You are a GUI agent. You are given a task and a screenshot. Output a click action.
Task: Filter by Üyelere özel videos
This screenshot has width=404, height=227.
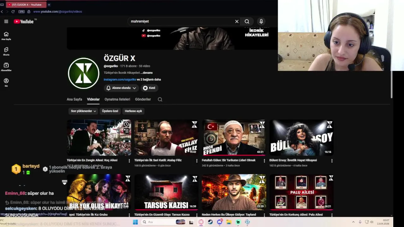tap(110, 111)
